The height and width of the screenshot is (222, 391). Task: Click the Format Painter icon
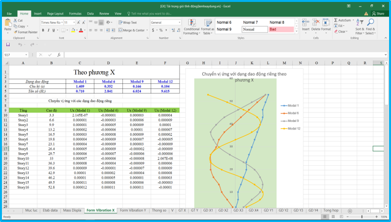[16, 32]
